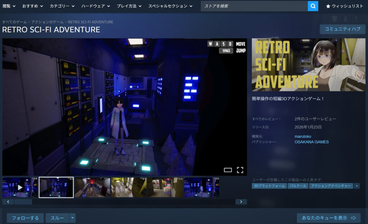The image size is (368, 224).
Task: Open the ハードウェア menu
Action: pos(96,6)
